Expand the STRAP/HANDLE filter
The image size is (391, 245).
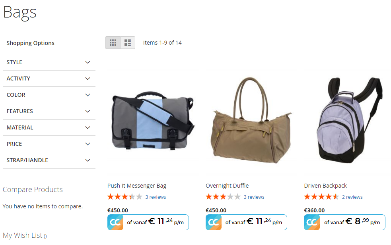click(x=49, y=160)
